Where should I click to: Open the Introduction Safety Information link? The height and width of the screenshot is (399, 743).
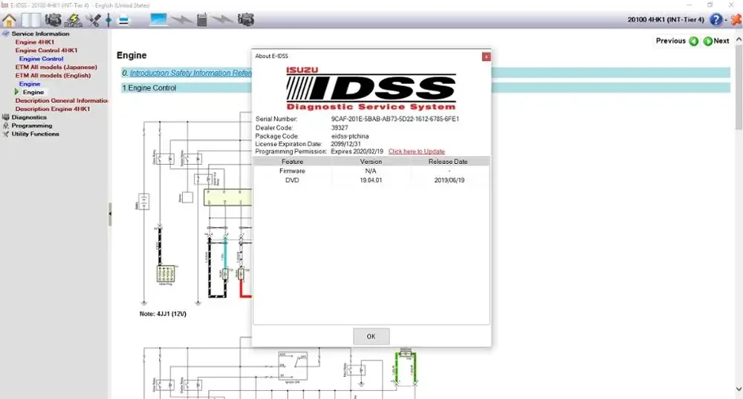190,73
